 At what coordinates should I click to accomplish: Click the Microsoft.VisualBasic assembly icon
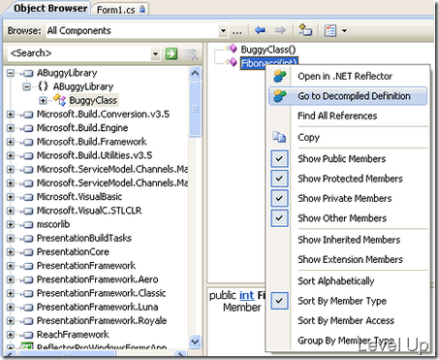pos(28,197)
